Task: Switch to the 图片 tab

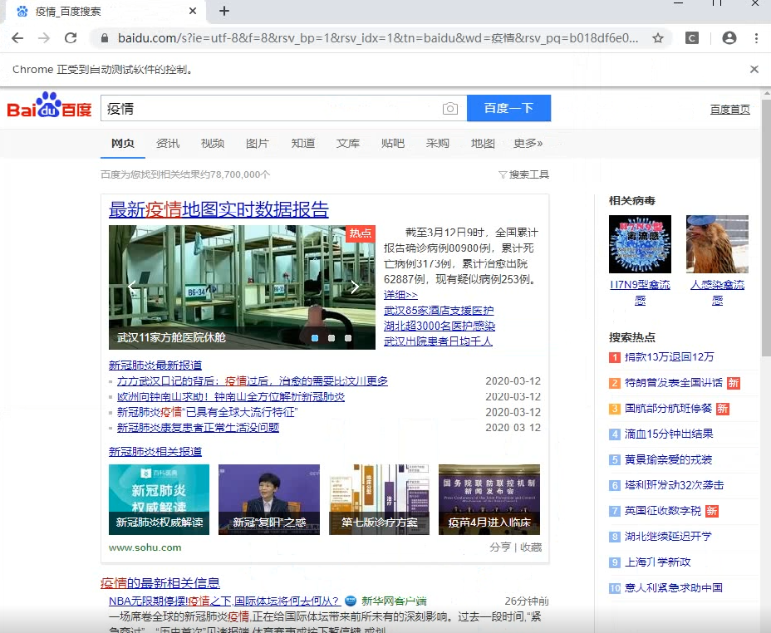Action: point(258,144)
